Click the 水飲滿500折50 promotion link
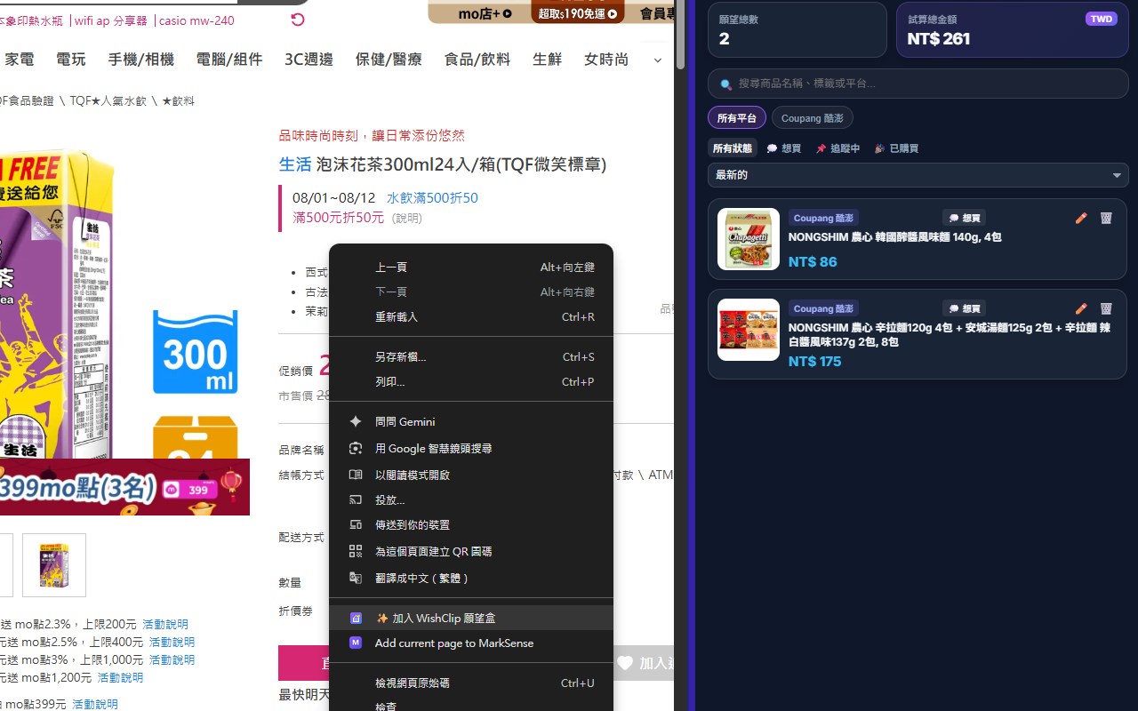 click(x=432, y=197)
